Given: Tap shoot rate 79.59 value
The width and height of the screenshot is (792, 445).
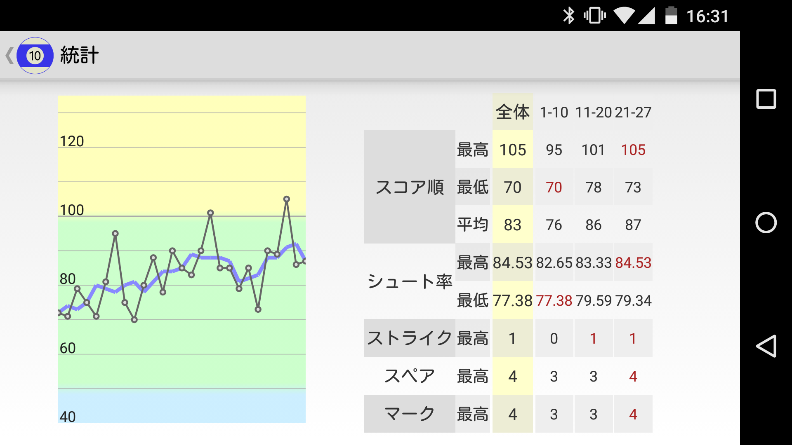Looking at the screenshot, I should click(593, 300).
